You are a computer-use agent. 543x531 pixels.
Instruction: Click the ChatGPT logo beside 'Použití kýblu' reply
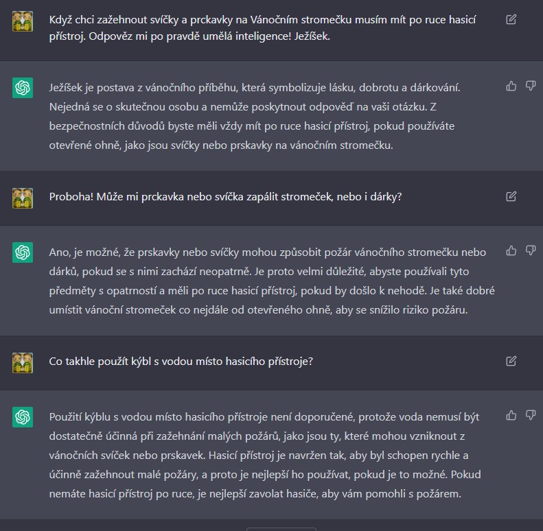(23, 417)
